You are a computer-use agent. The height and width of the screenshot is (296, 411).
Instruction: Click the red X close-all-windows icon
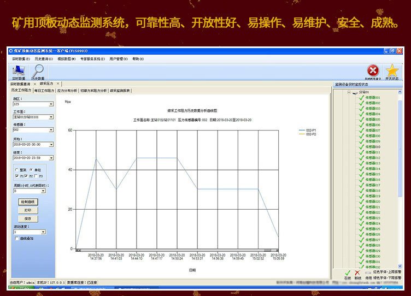pyautogui.click(x=373, y=71)
